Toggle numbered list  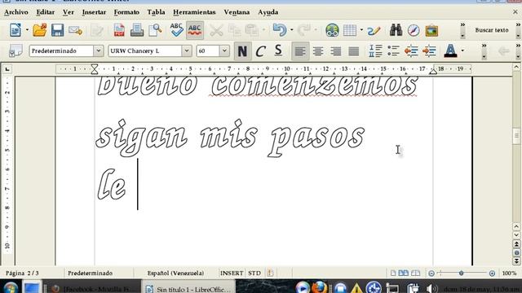(x=375, y=50)
